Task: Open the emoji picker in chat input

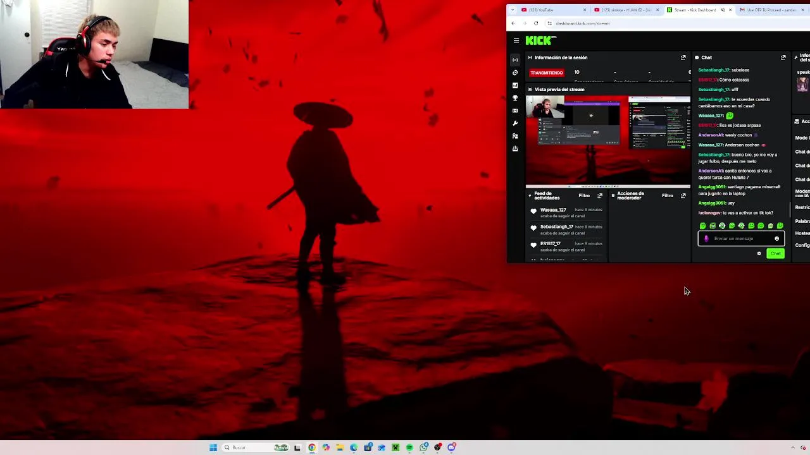Action: tap(776, 239)
